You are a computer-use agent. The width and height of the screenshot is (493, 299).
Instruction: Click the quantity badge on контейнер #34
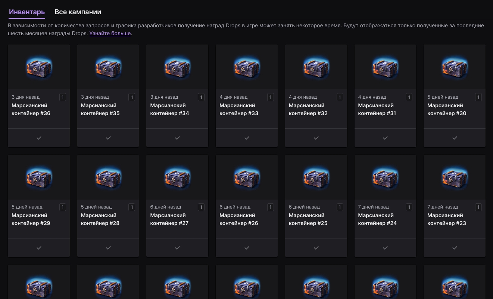[x=201, y=97]
